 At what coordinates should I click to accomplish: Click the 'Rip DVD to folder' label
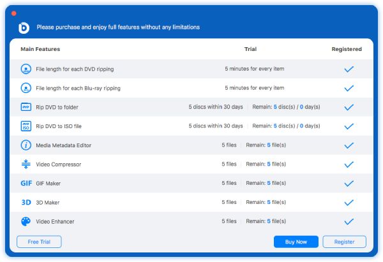pos(57,107)
